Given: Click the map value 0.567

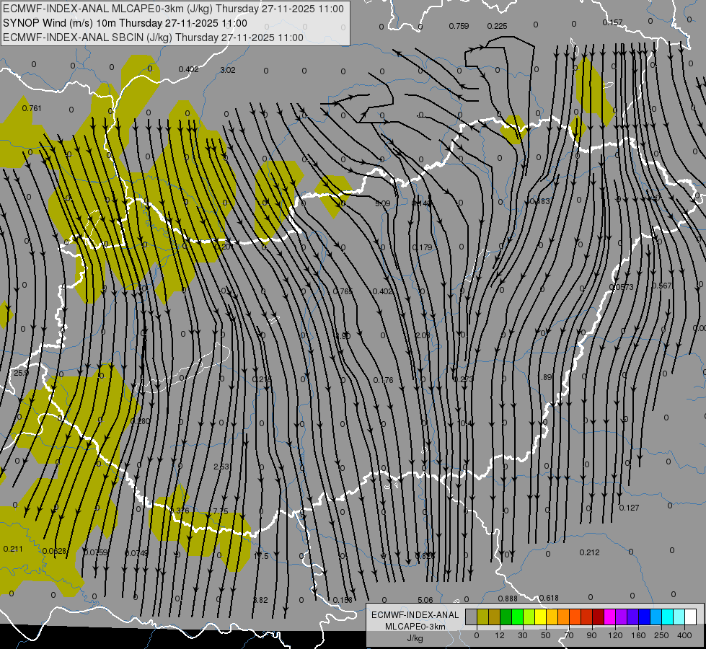Looking at the screenshot, I should point(661,286).
